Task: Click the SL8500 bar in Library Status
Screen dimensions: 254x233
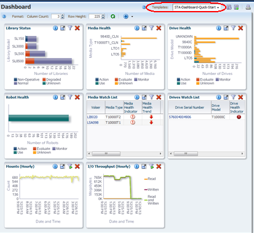Action: [49, 61]
